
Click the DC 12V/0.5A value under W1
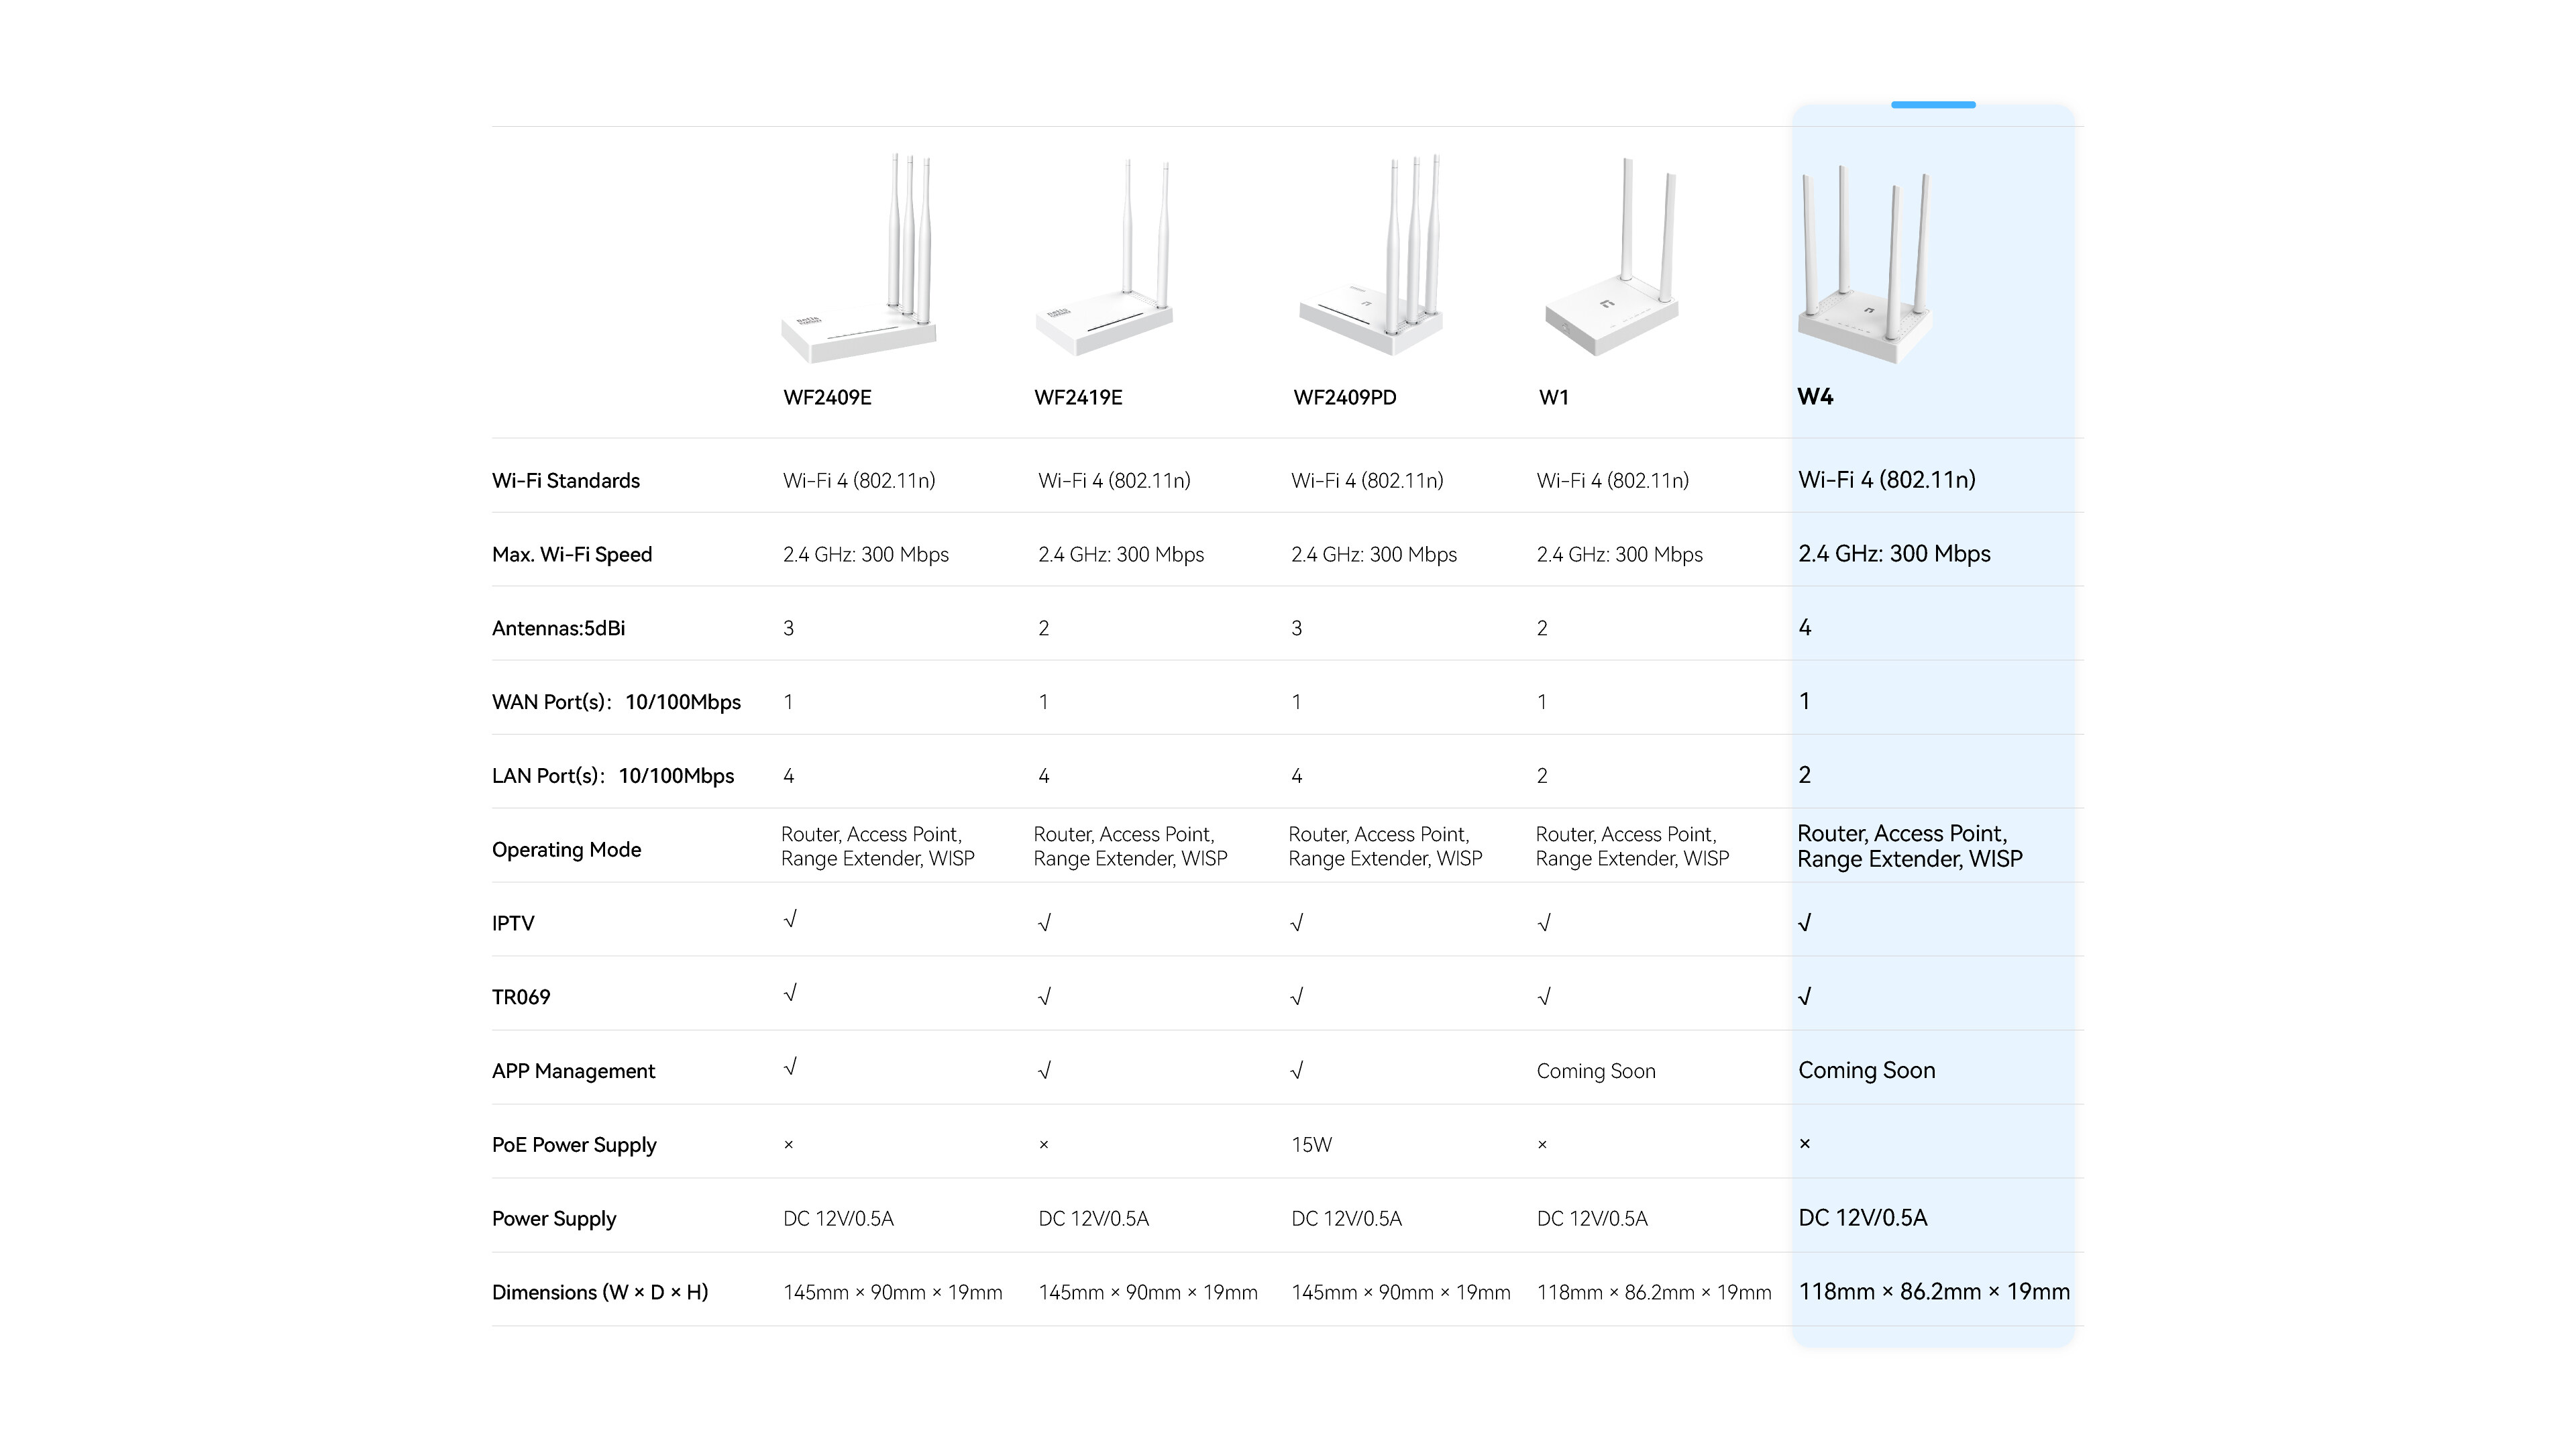coord(1591,1218)
